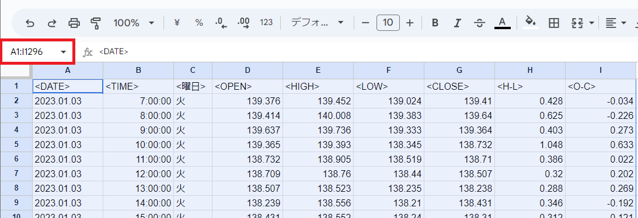Click cell containing <OPEN>
638x218 pixels.
point(247,86)
